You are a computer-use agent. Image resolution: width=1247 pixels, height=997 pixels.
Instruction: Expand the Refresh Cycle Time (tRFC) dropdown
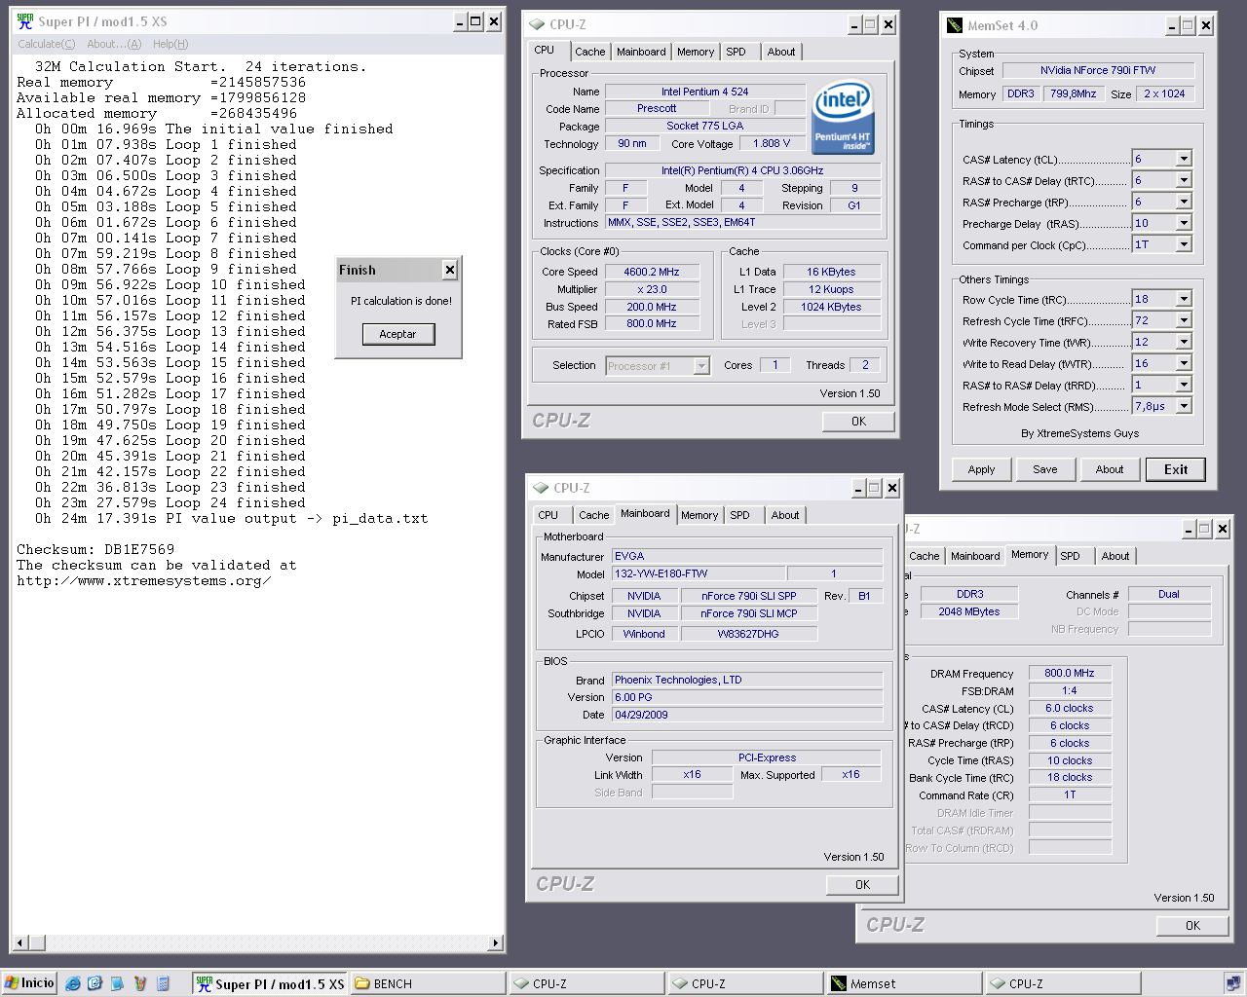1184,320
